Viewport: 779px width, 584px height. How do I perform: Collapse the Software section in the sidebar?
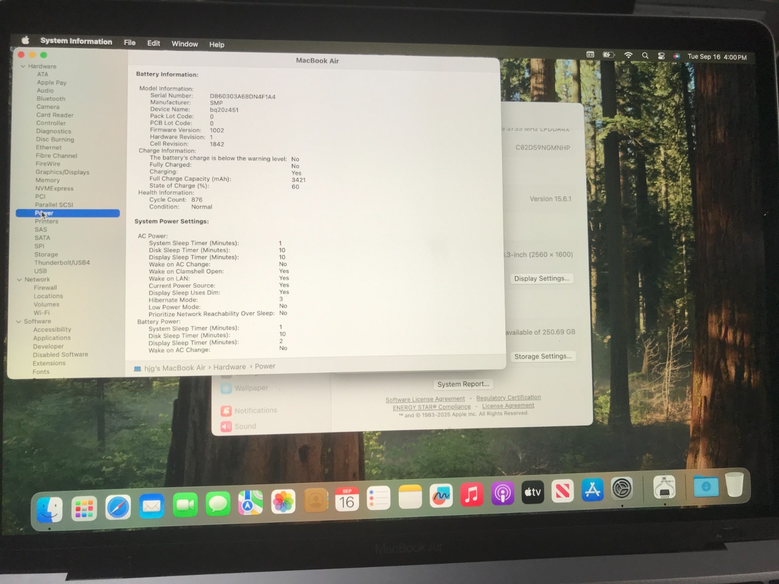(x=19, y=322)
